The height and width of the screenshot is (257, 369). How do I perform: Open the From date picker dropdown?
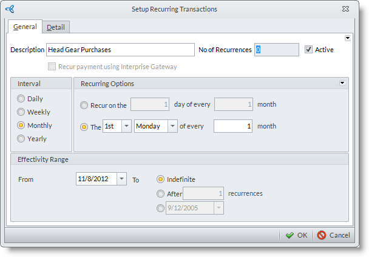(121, 179)
